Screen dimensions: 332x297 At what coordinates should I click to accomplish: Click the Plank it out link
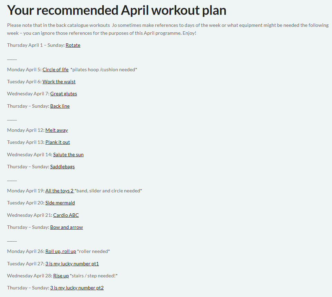tap(58, 142)
